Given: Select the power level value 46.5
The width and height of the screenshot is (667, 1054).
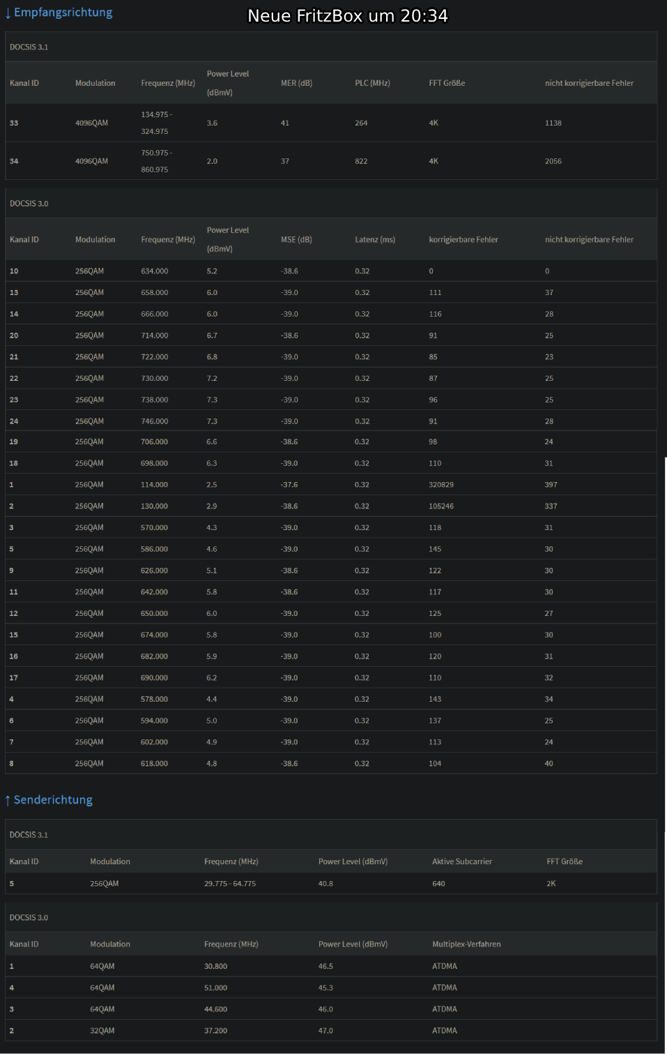Looking at the screenshot, I should pyautogui.click(x=325, y=967).
